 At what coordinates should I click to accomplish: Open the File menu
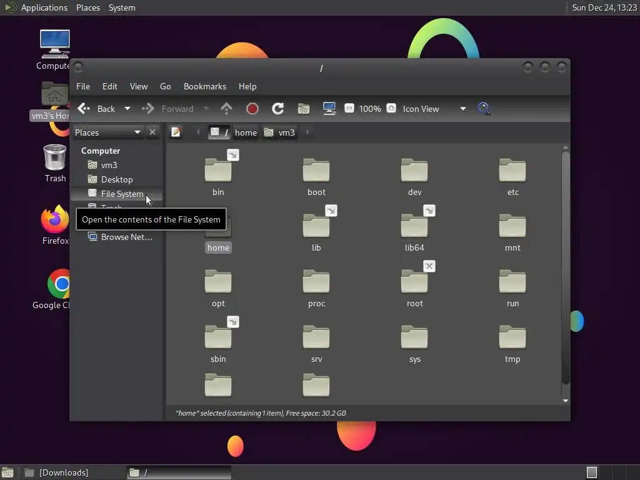[x=83, y=86]
